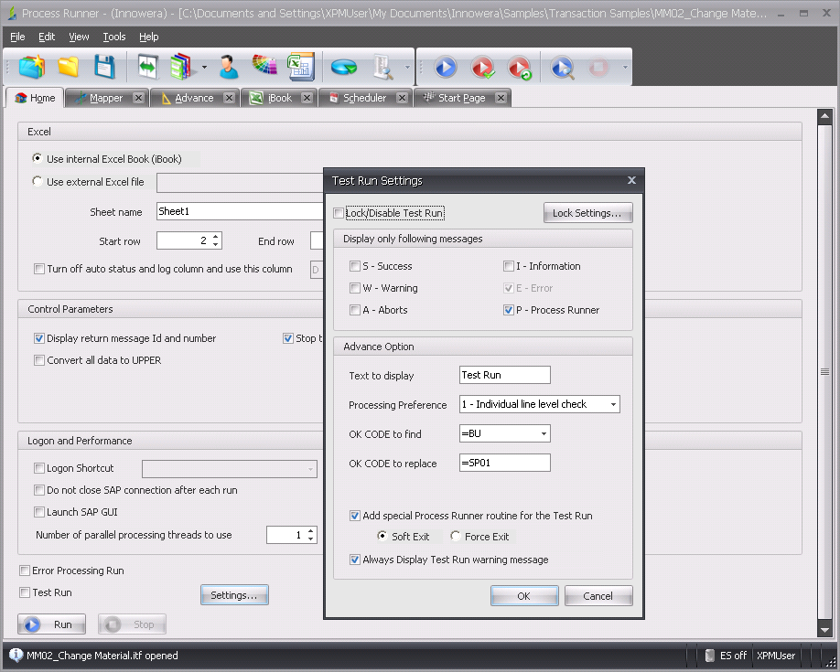
Task: Open the Tools menu
Action: click(114, 37)
